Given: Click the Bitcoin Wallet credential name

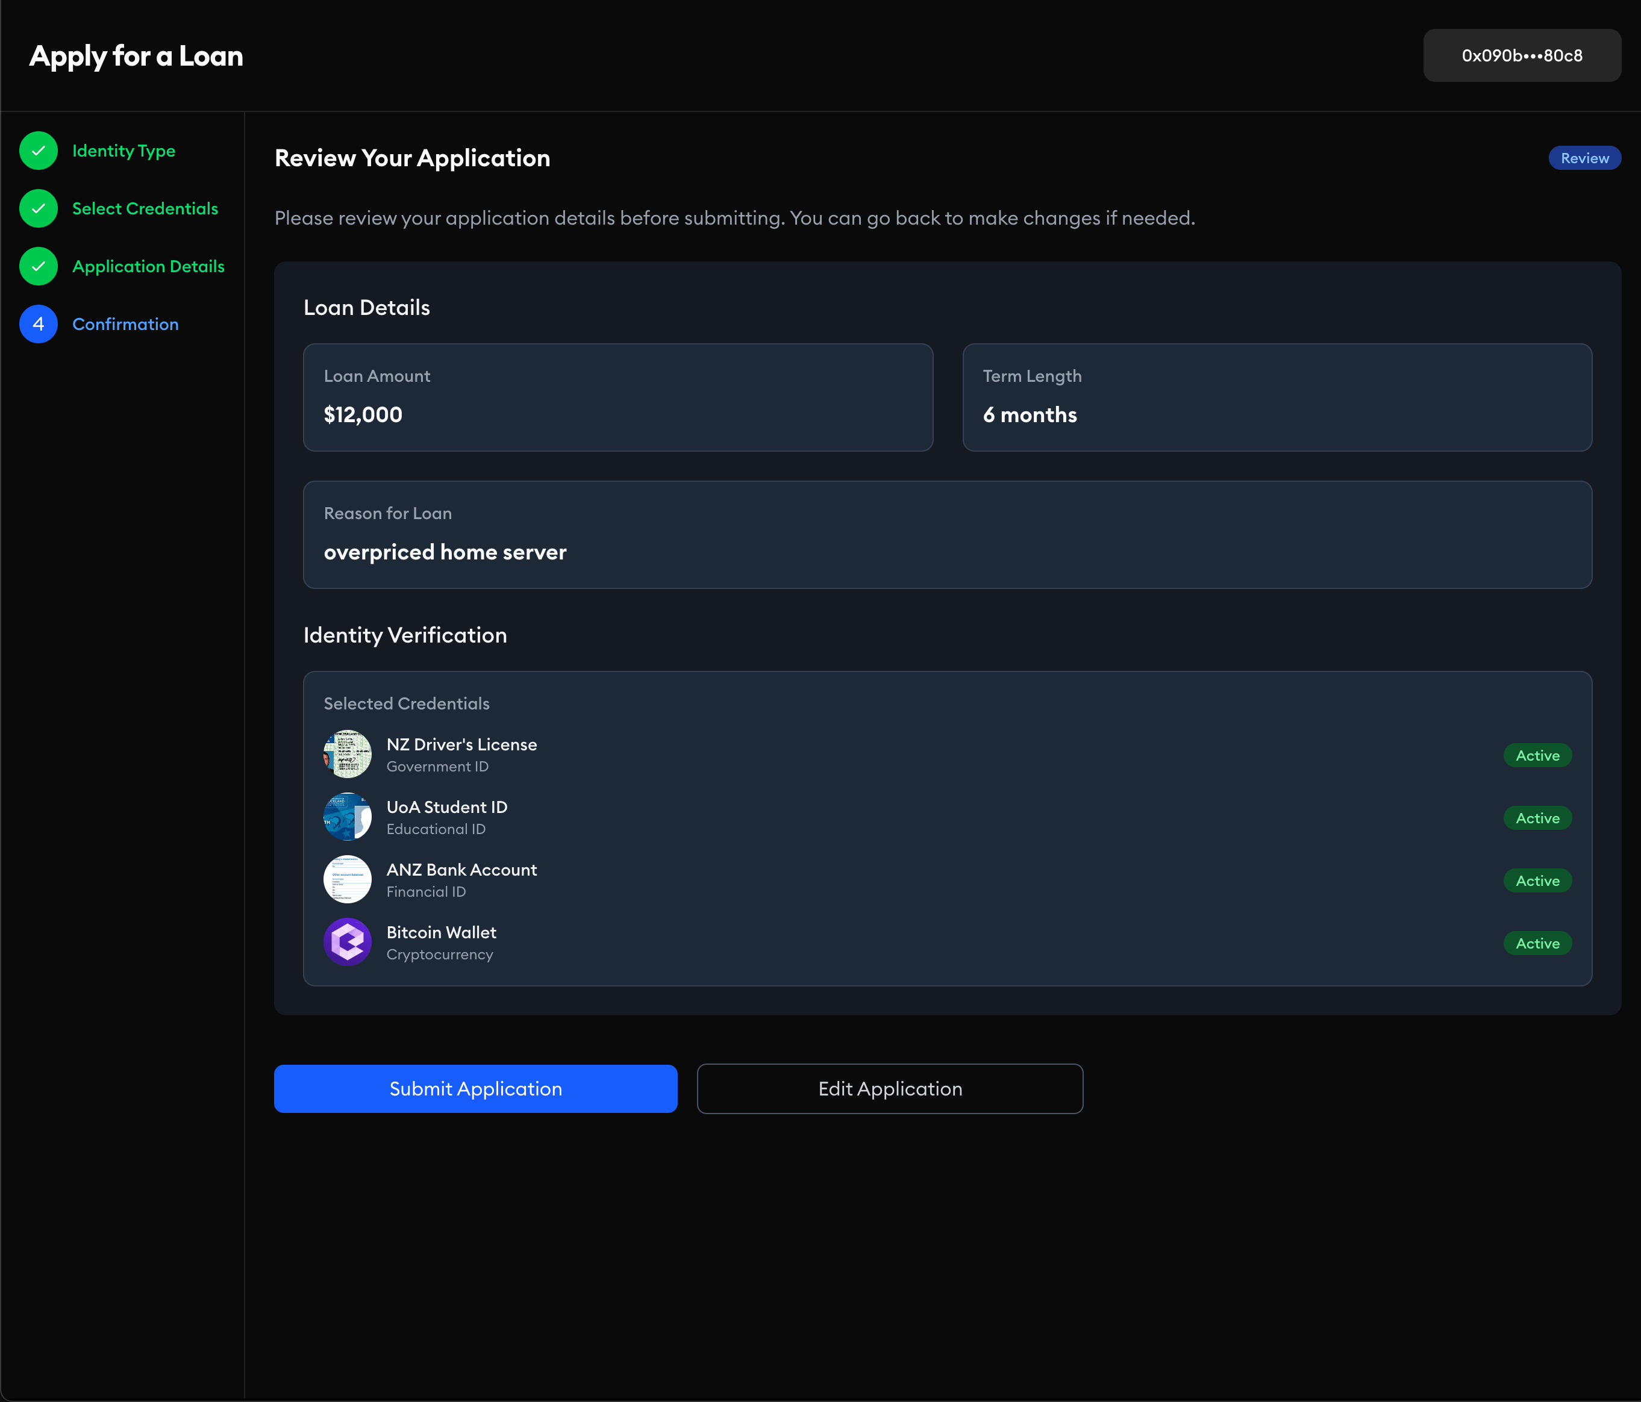Looking at the screenshot, I should [441, 932].
